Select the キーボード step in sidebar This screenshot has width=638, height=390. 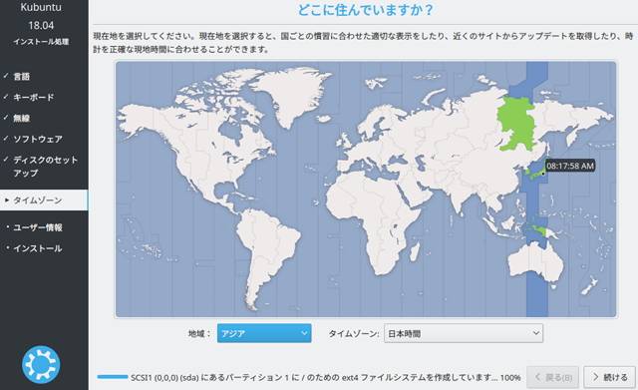pyautogui.click(x=33, y=97)
